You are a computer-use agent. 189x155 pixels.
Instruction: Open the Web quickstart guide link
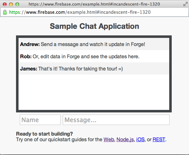(x=109, y=140)
